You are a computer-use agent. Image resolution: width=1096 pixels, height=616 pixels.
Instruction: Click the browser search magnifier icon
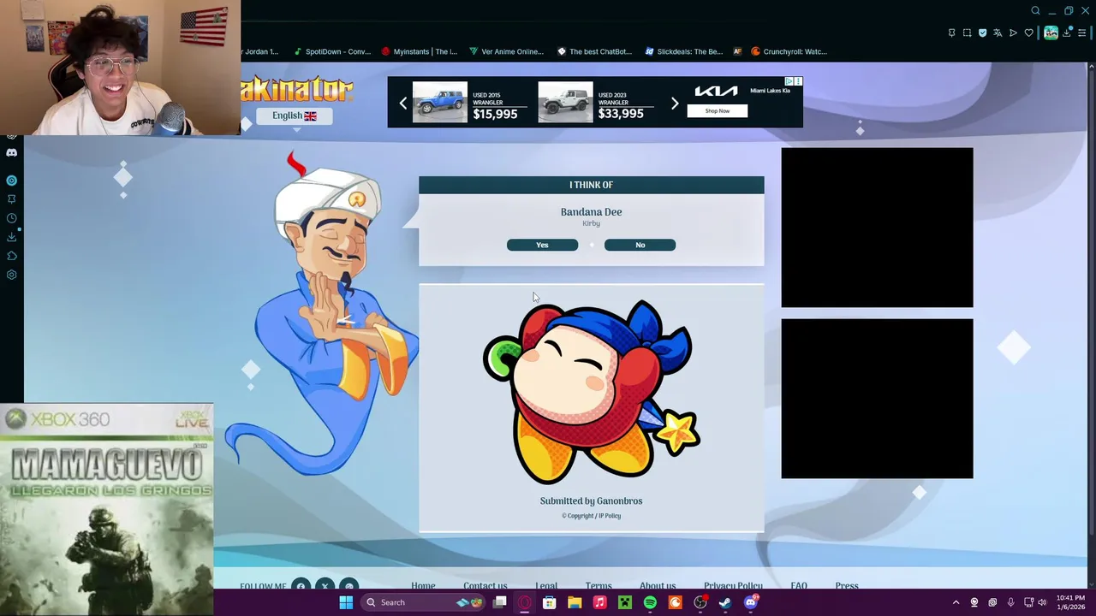1035,11
